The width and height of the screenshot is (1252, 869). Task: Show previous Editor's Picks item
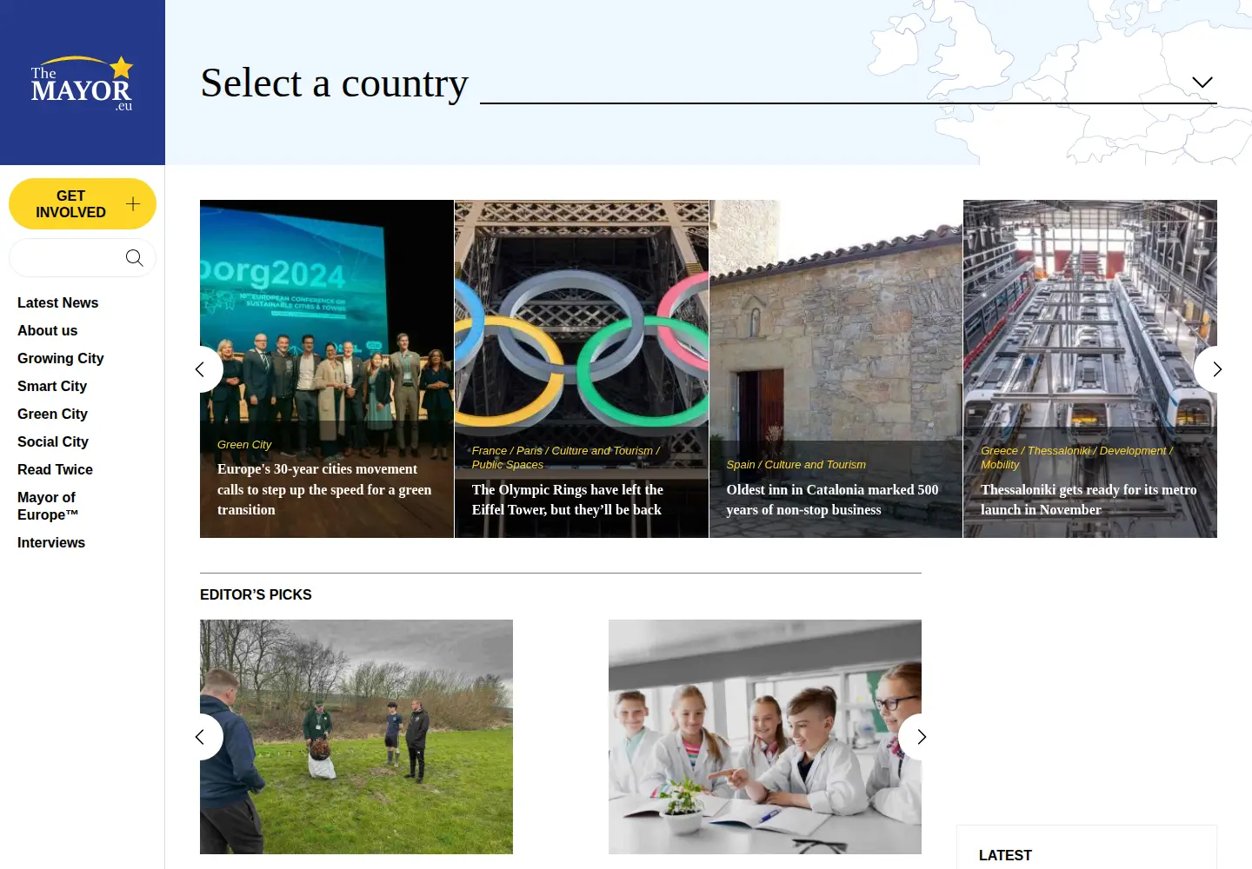(200, 737)
